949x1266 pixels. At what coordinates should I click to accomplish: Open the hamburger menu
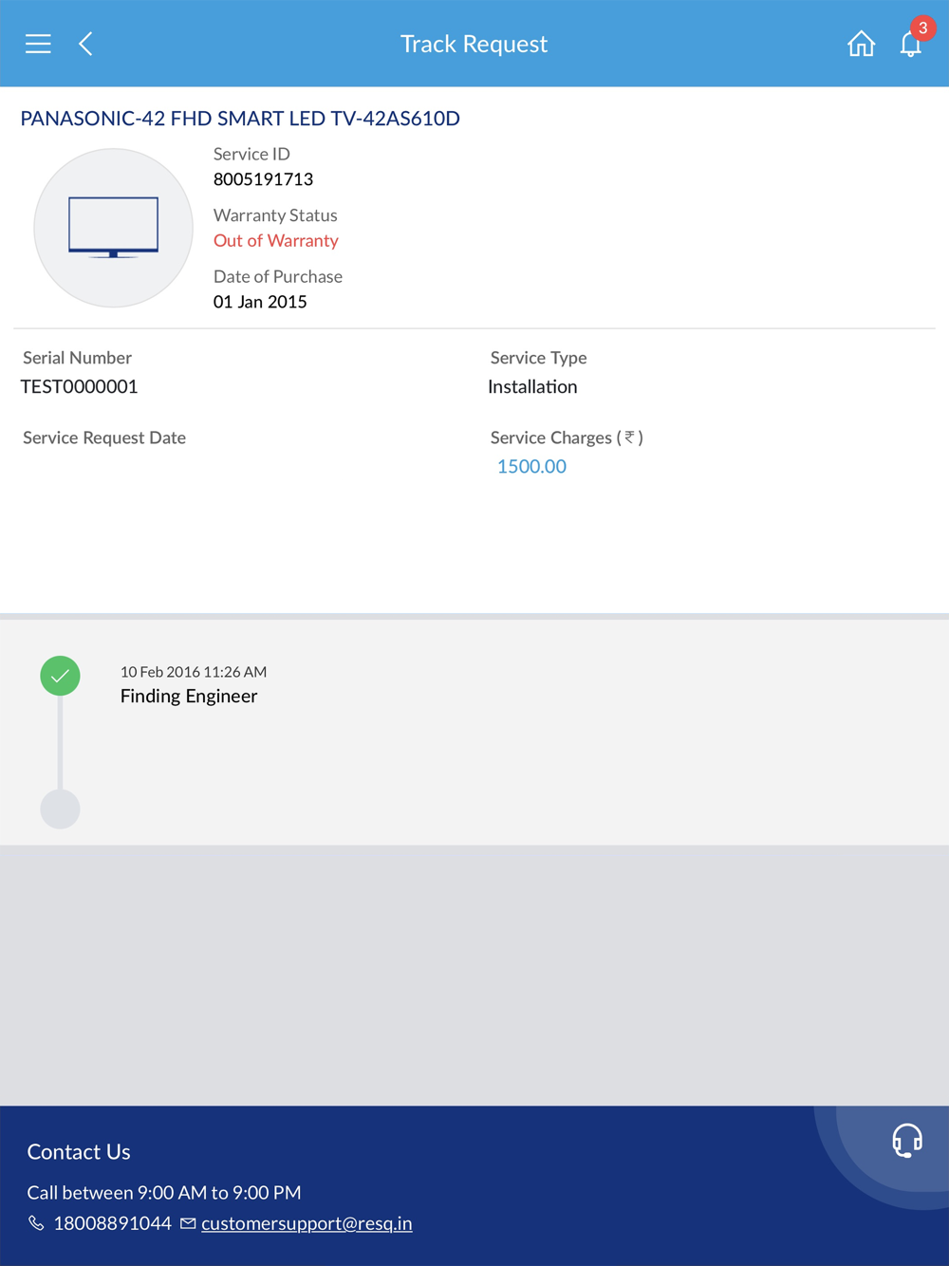38,44
